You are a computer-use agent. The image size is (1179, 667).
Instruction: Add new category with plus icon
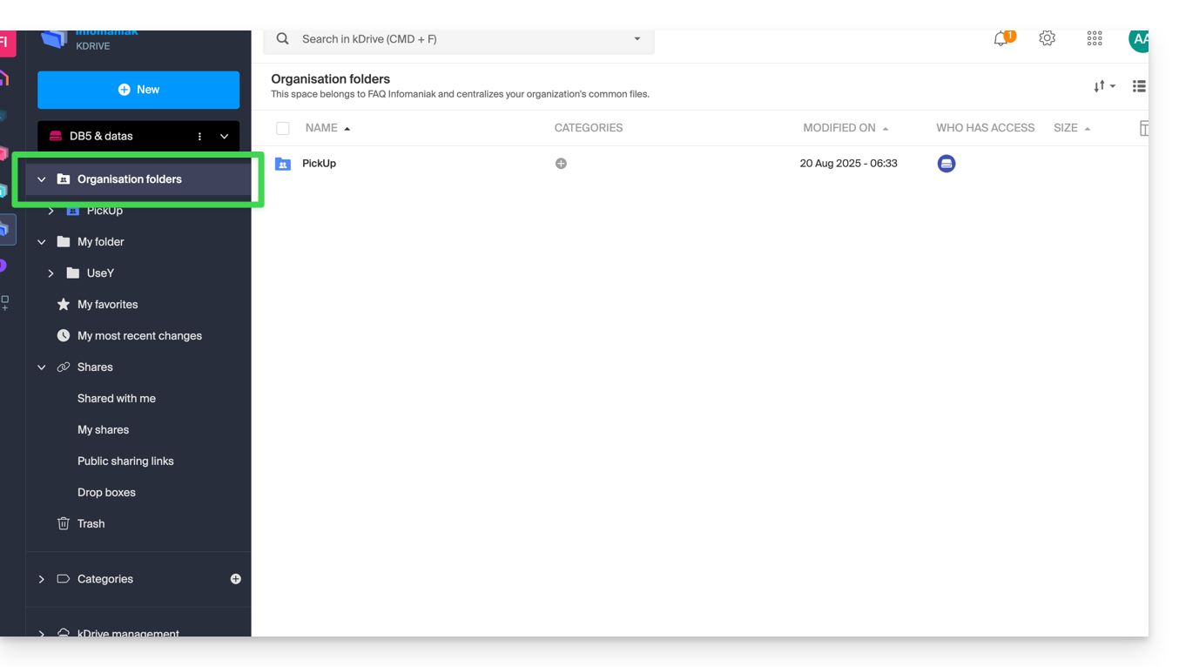point(235,579)
